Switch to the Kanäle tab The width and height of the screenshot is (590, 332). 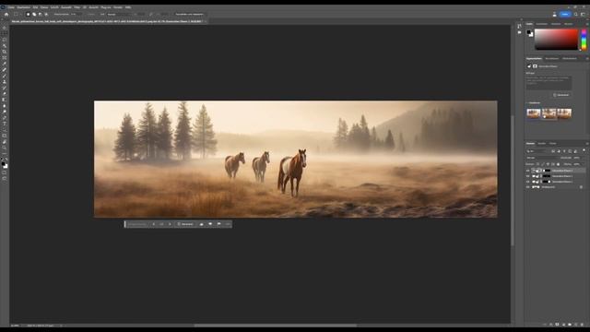click(x=542, y=144)
